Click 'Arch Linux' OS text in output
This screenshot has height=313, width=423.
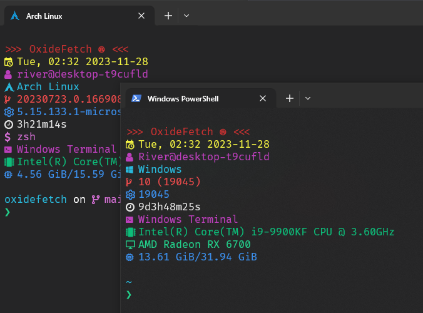pyautogui.click(x=48, y=86)
